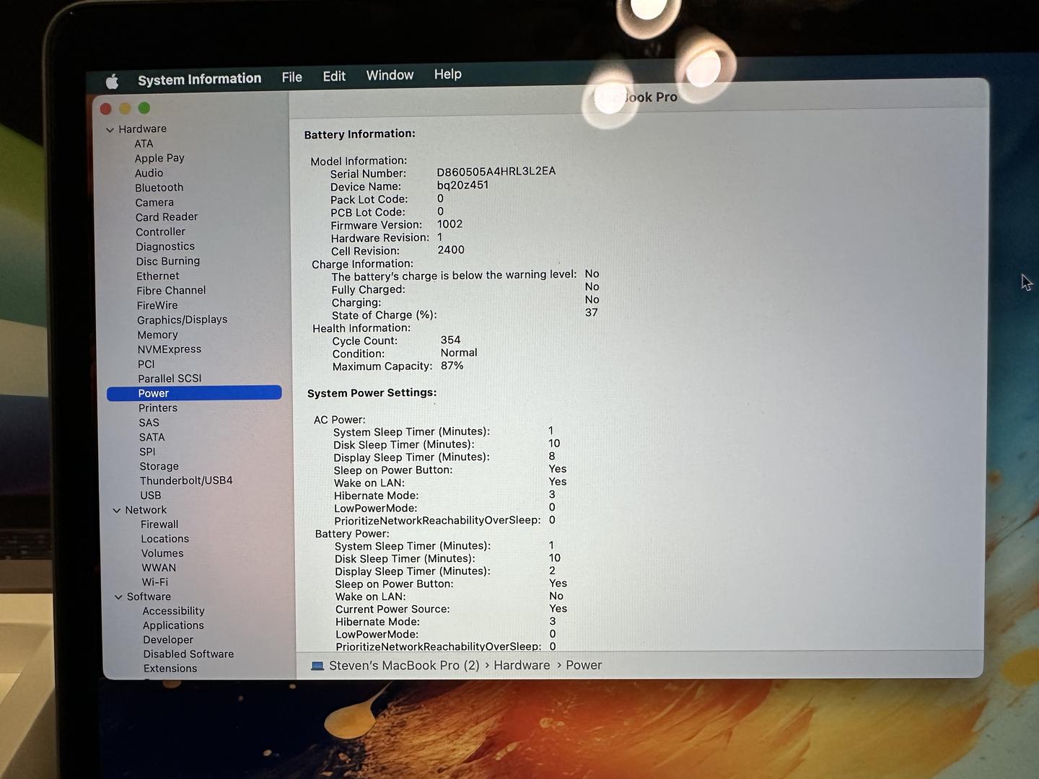Click the Condition value Normal
This screenshot has width=1039, height=779.
[459, 353]
